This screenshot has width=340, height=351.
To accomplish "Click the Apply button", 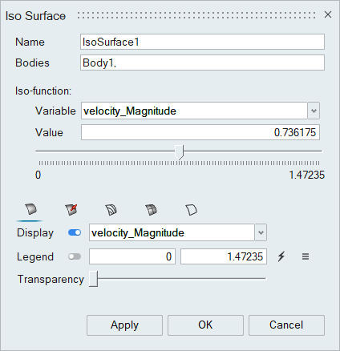I will (124, 325).
